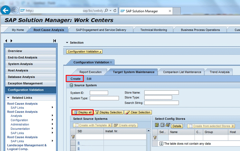Open System Analysis in the sidebar
The height and width of the screenshot is (151, 240).
(x=31, y=64)
